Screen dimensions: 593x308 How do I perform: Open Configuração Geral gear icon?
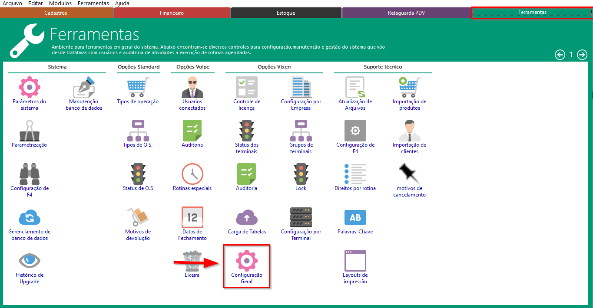[246, 261]
